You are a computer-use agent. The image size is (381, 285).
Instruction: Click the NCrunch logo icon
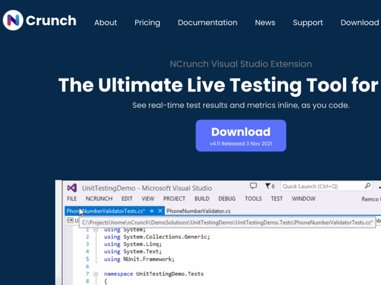(x=13, y=20)
